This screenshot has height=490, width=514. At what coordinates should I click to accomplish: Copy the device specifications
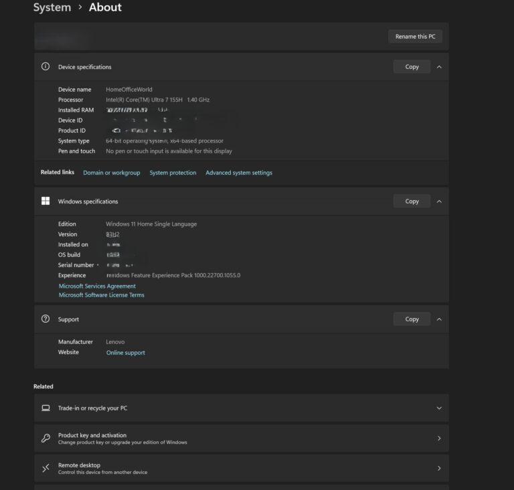[412, 67]
